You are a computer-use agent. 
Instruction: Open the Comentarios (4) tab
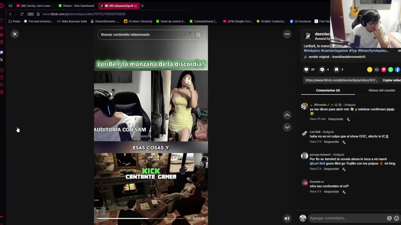point(328,90)
